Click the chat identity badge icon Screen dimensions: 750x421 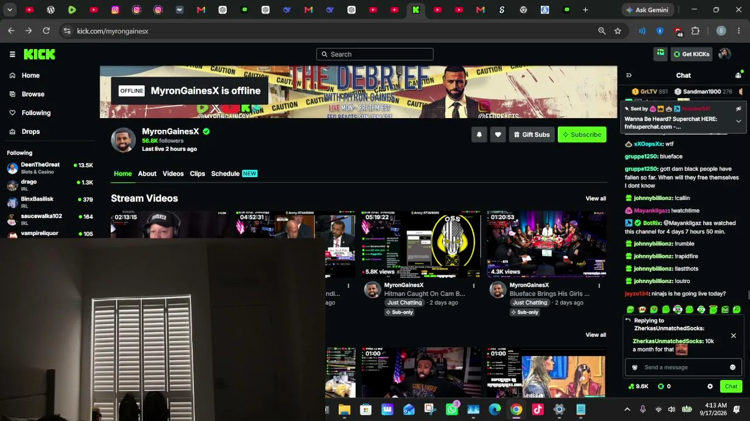pyautogui.click(x=635, y=367)
